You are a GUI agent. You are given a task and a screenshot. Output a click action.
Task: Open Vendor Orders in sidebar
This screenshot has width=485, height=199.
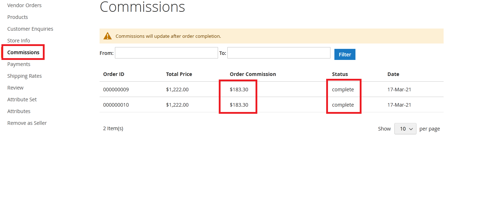24,5
